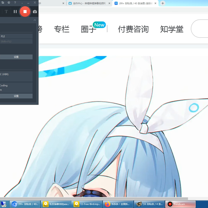Click the Zhihu search input box
The width and height of the screenshot is (208, 208).
(x=200, y=29)
